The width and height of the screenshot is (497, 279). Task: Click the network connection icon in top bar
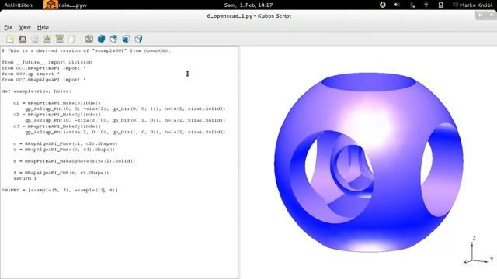click(x=412, y=5)
